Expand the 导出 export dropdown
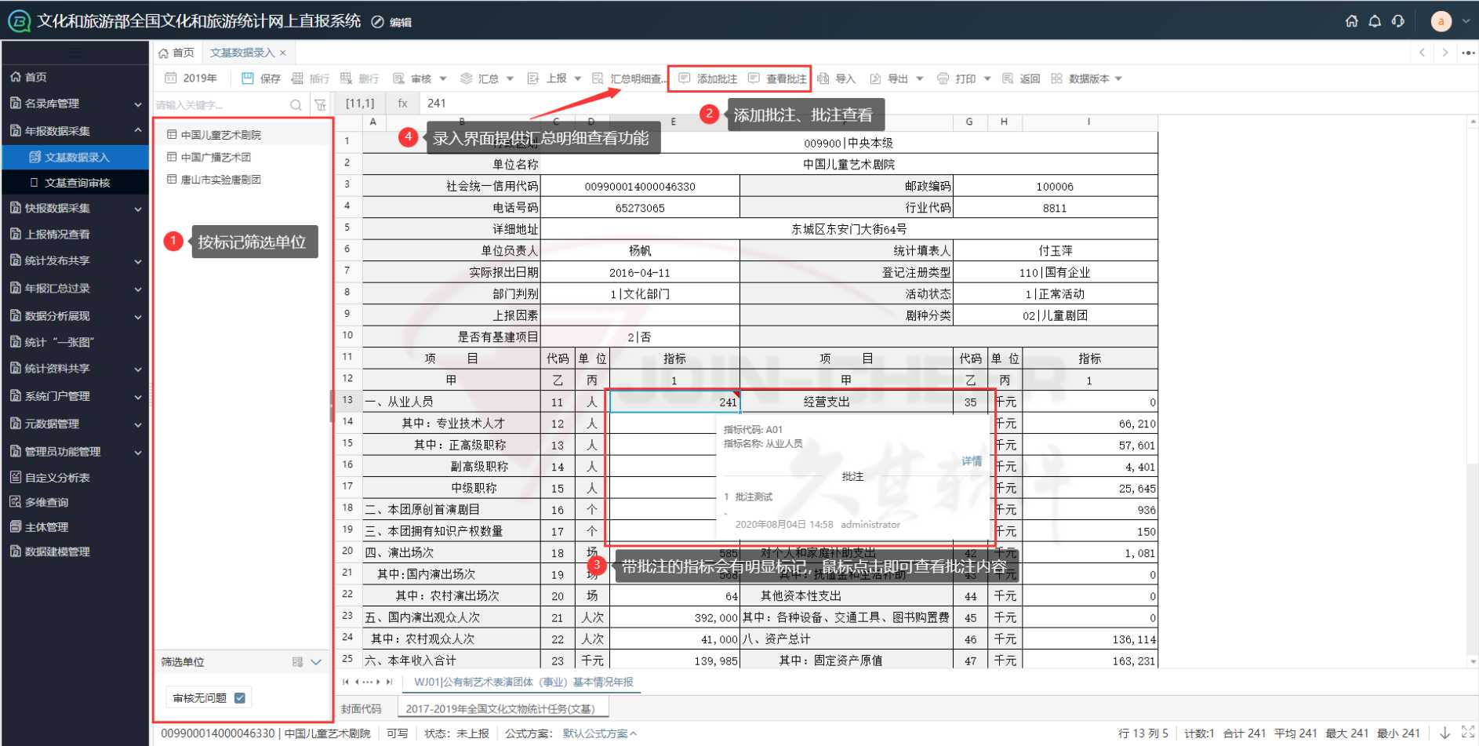This screenshot has width=1479, height=746. [x=920, y=78]
